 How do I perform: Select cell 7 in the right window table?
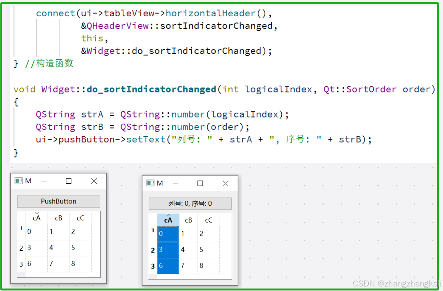click(x=188, y=266)
